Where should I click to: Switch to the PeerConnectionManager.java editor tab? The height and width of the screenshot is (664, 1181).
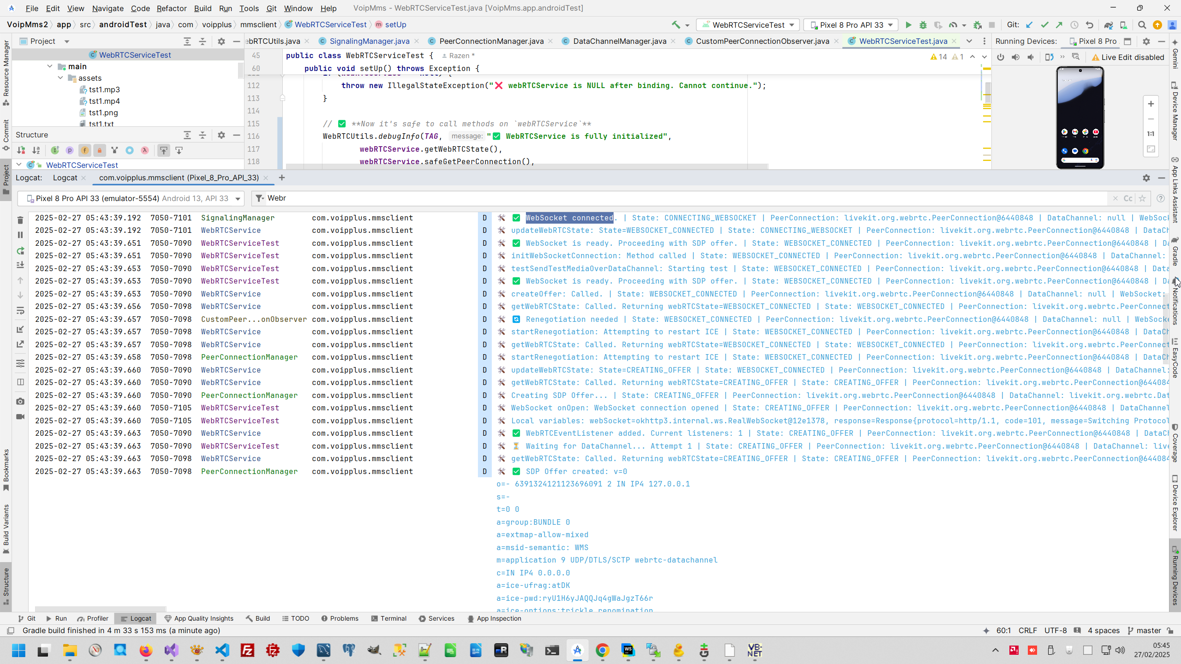pos(491,41)
